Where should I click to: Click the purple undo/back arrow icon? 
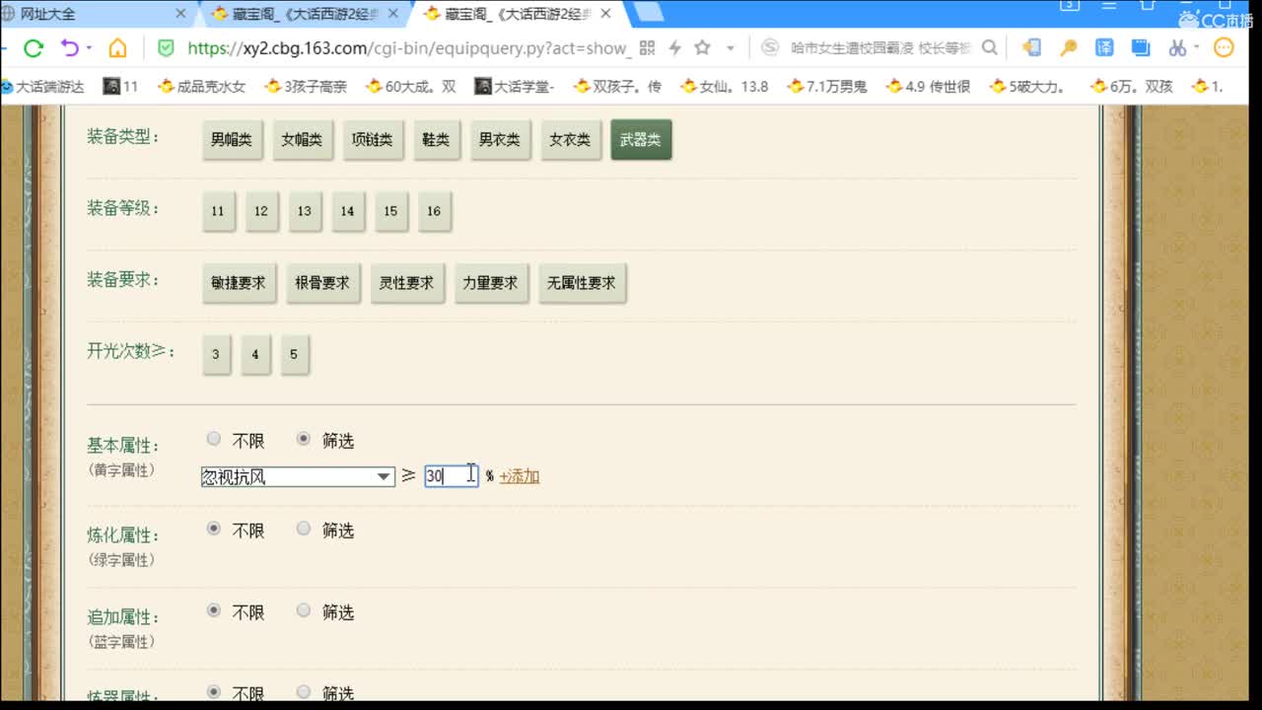[x=69, y=47]
